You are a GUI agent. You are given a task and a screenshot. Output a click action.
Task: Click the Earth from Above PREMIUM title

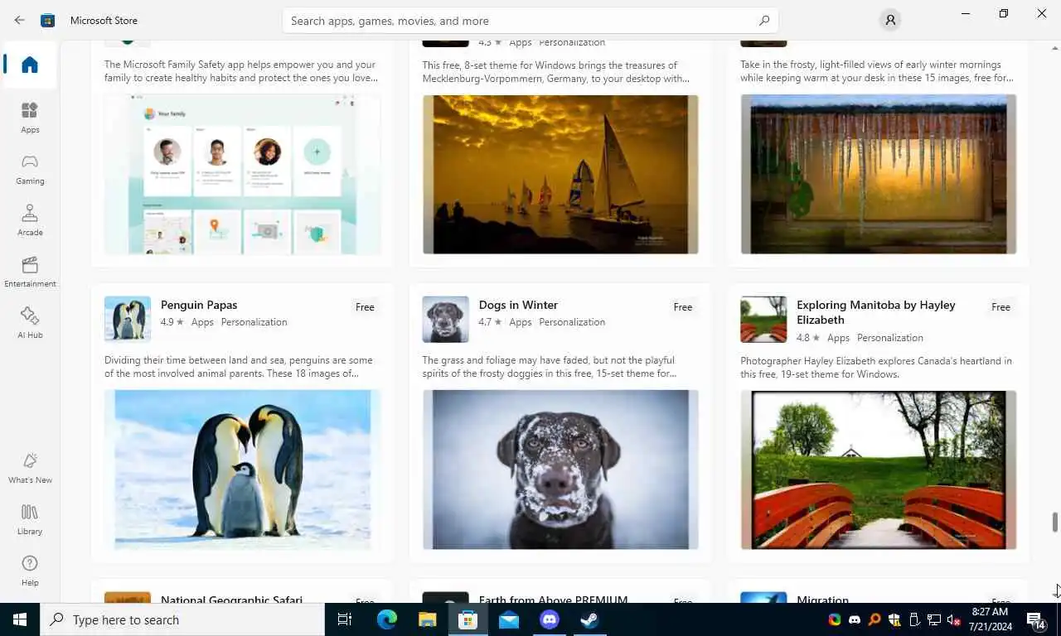[553, 599]
